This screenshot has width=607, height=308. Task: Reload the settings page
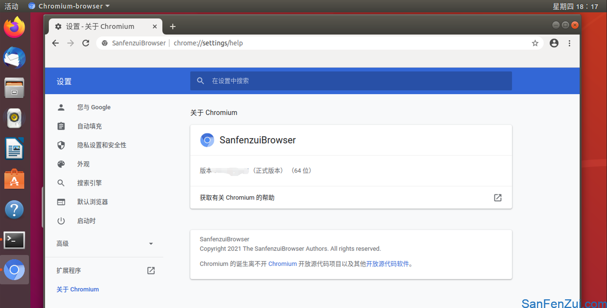(x=86, y=43)
